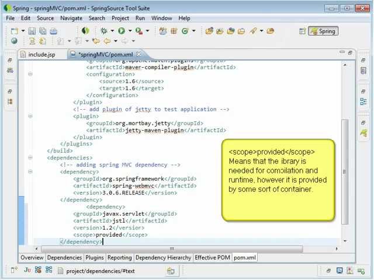The width and height of the screenshot is (374, 280).
Task: Open the External Tools dropdown arrow
Action: (148, 31)
